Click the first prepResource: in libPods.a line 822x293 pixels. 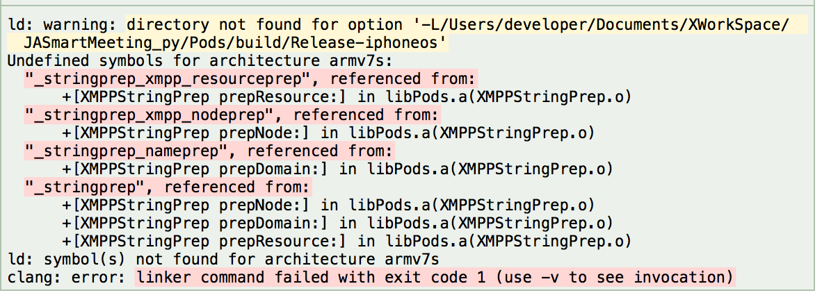click(x=346, y=97)
